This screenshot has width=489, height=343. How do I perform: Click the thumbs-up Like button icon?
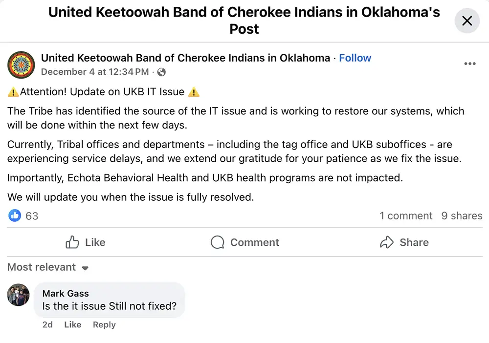point(72,242)
